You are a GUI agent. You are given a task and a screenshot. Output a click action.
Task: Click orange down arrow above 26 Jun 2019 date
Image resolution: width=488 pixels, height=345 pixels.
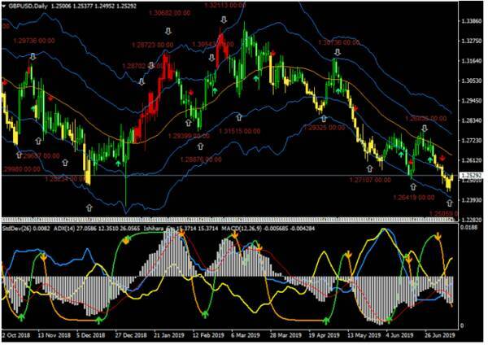point(438,236)
